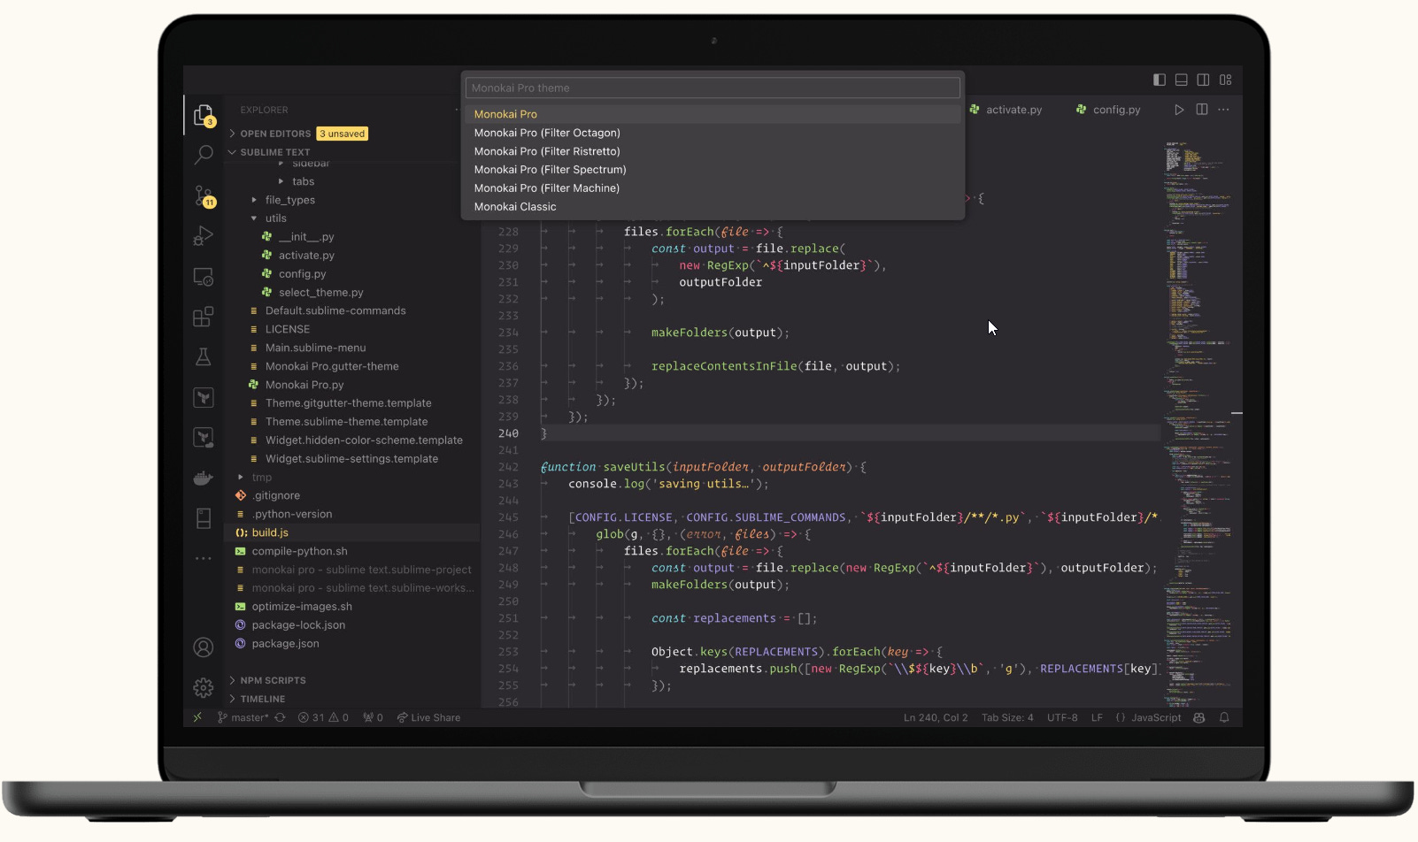Open the Search view in the activity bar
1418x842 pixels.
[204, 154]
